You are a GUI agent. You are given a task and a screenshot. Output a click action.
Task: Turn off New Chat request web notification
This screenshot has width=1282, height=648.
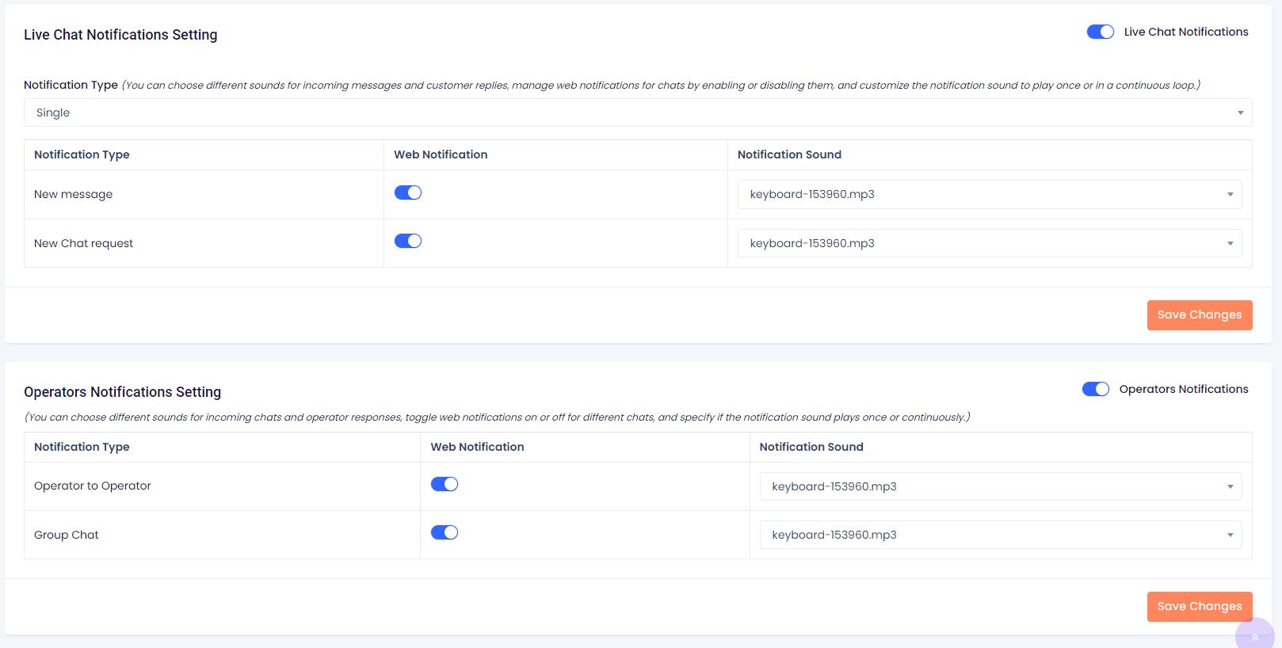coord(408,241)
